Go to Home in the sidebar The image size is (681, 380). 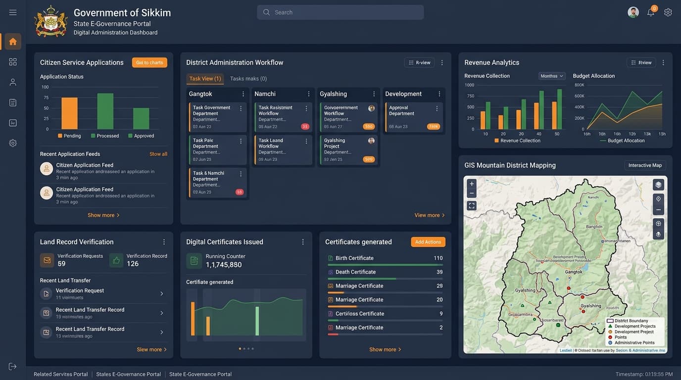(13, 42)
